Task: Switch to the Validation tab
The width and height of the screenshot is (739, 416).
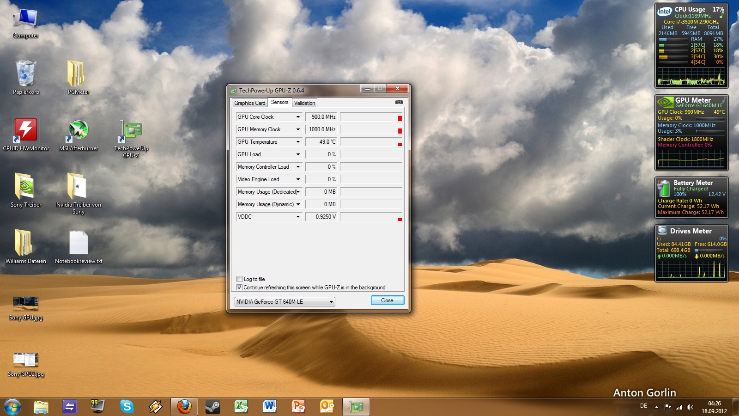Action: [304, 103]
